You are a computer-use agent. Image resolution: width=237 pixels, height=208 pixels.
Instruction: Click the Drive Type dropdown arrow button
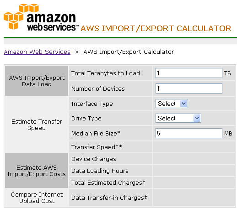[197, 118]
